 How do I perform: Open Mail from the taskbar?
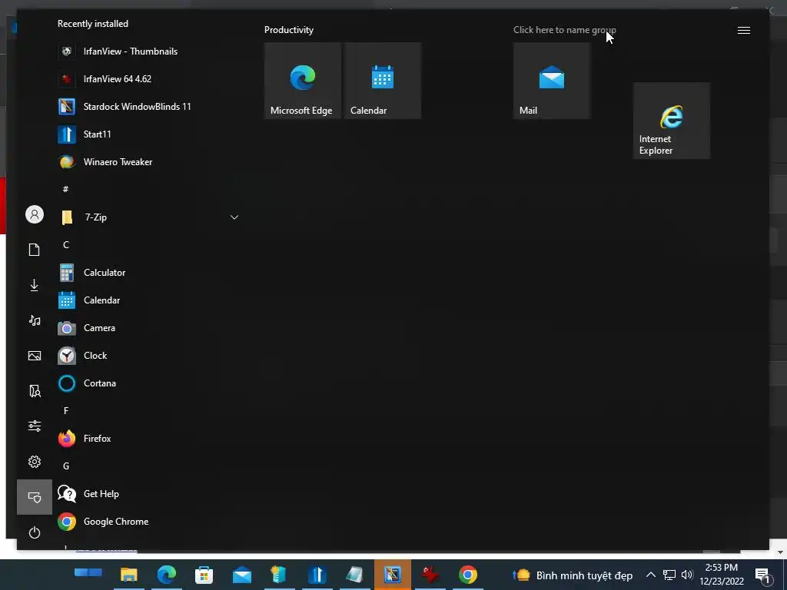point(242,575)
